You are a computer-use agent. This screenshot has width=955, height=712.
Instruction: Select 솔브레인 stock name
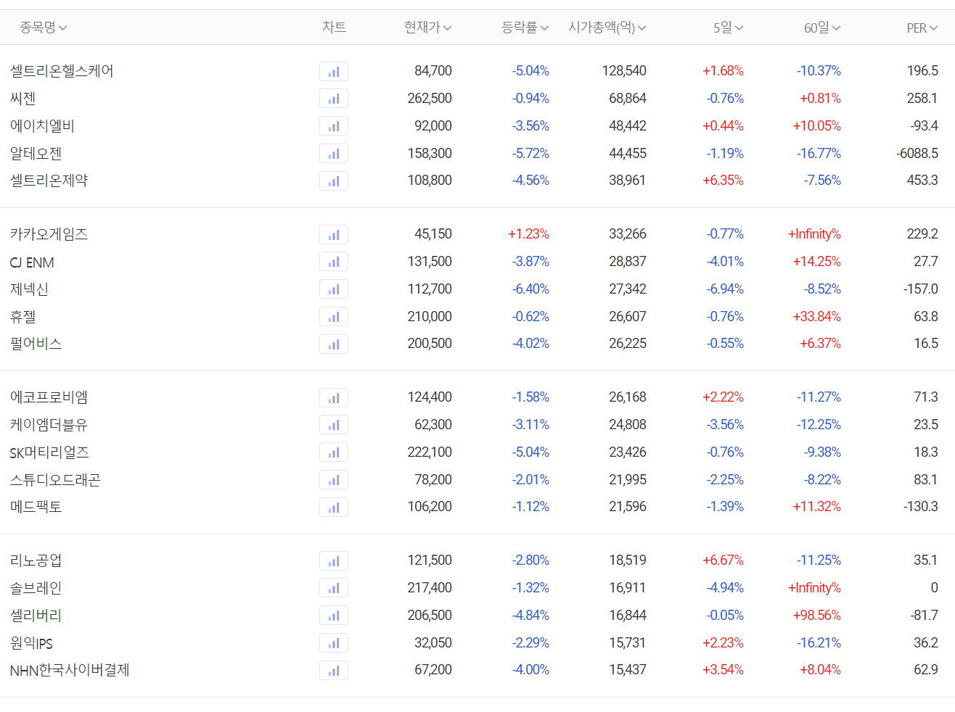tap(36, 588)
